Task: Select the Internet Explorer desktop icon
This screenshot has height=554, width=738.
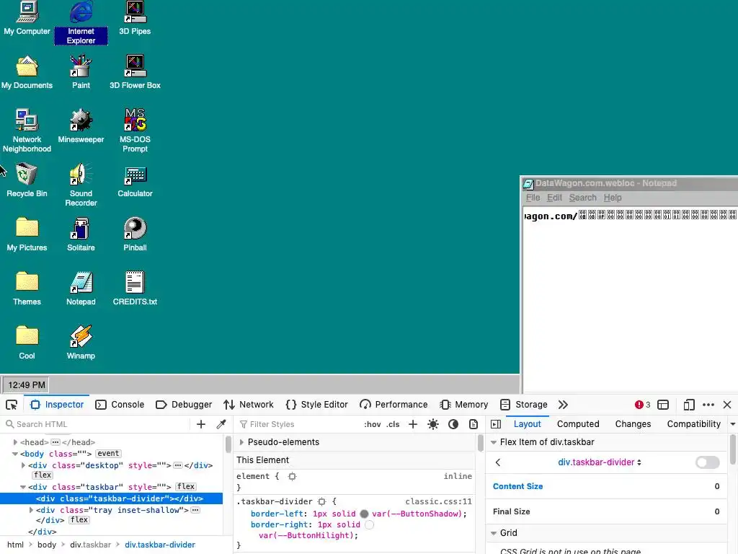Action: tap(81, 22)
